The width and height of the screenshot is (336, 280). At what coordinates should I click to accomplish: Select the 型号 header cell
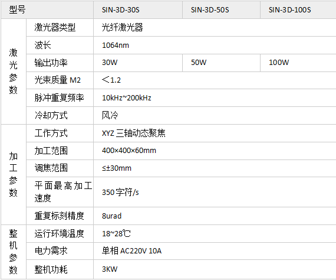47,10
